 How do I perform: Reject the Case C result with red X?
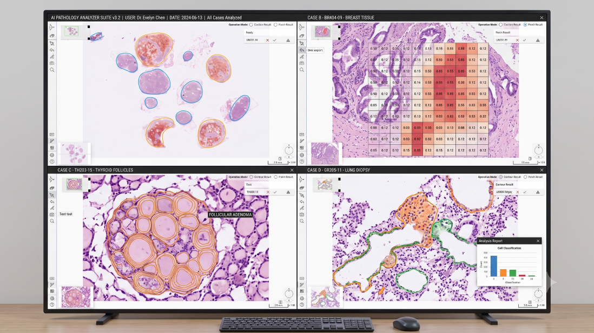tap(268, 192)
